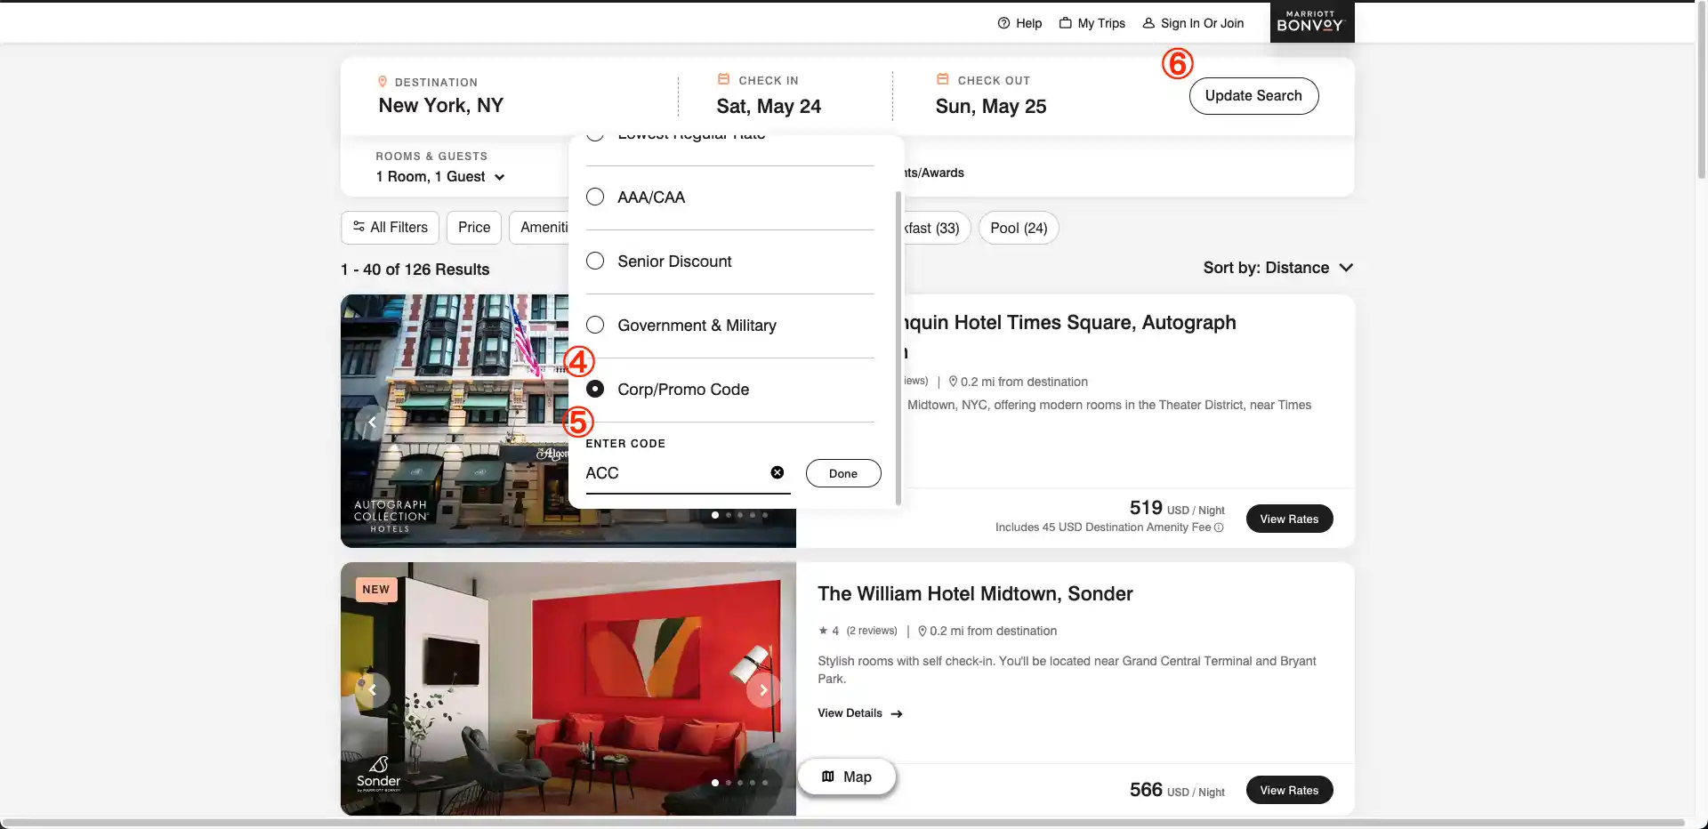Screen dimensions: 1708x829
Task: Change check-in date Sat, May 24
Action: (x=769, y=107)
